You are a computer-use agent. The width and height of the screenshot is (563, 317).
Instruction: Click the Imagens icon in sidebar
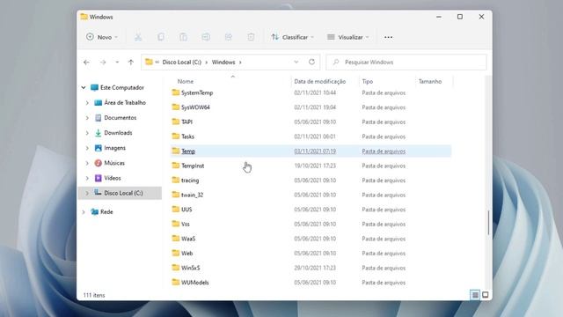[x=98, y=148]
